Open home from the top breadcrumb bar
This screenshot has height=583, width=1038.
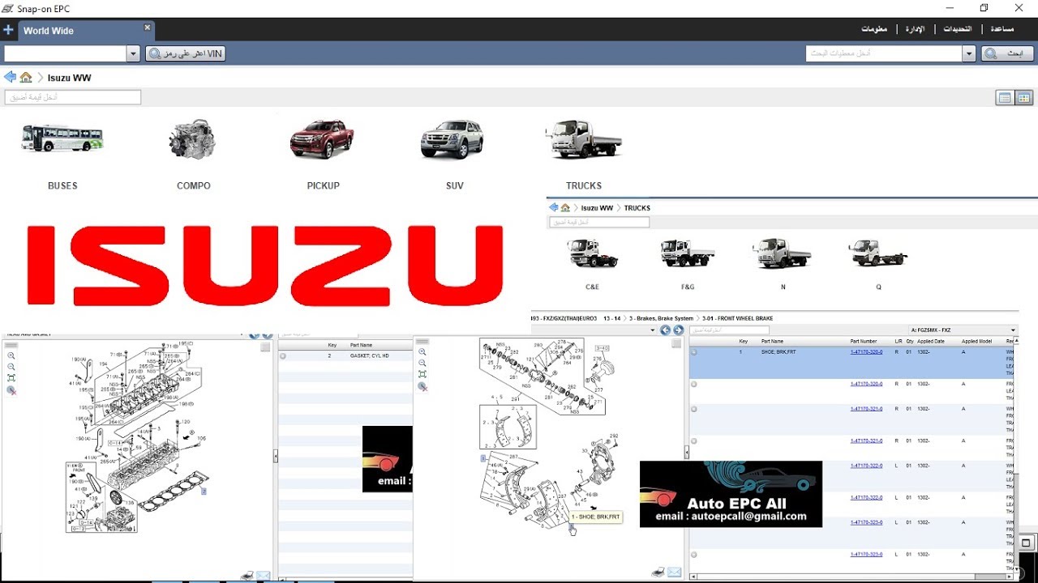click(x=26, y=78)
